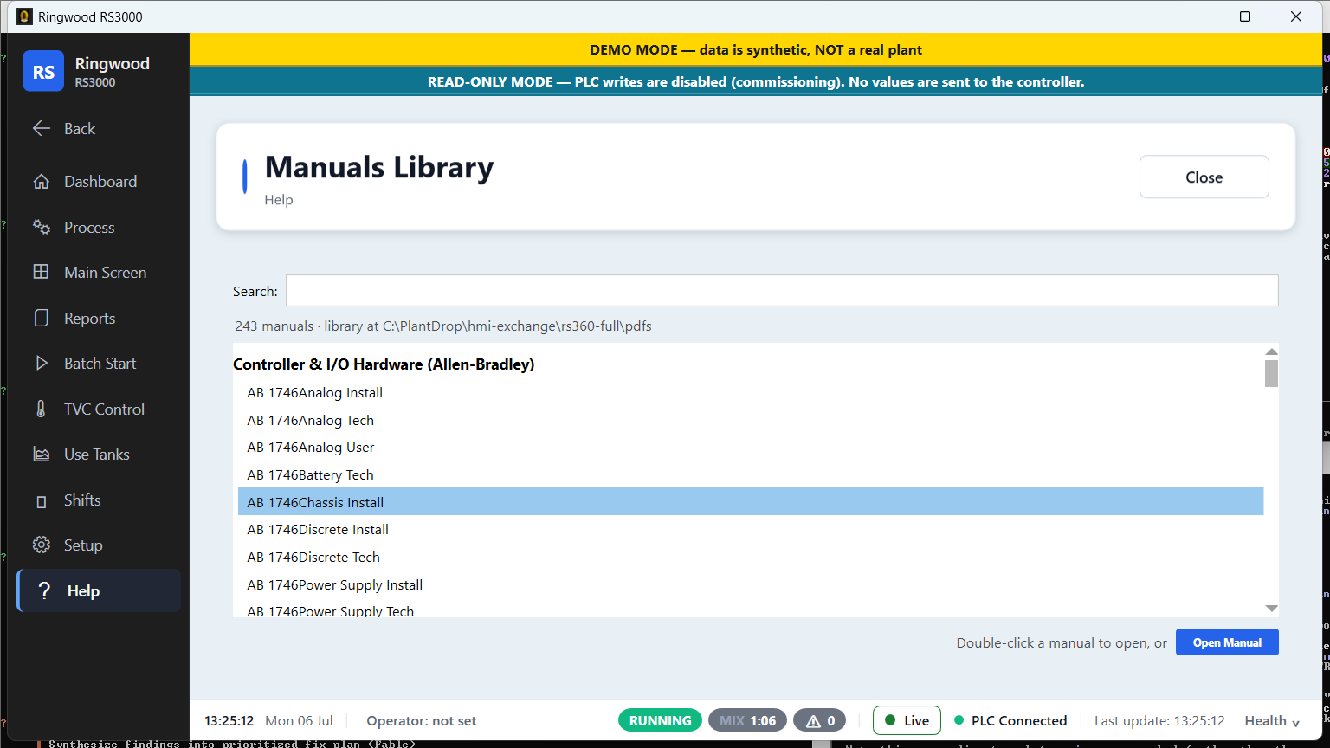Open the Dashboard menu item
The image size is (1330, 748).
pyautogui.click(x=99, y=182)
